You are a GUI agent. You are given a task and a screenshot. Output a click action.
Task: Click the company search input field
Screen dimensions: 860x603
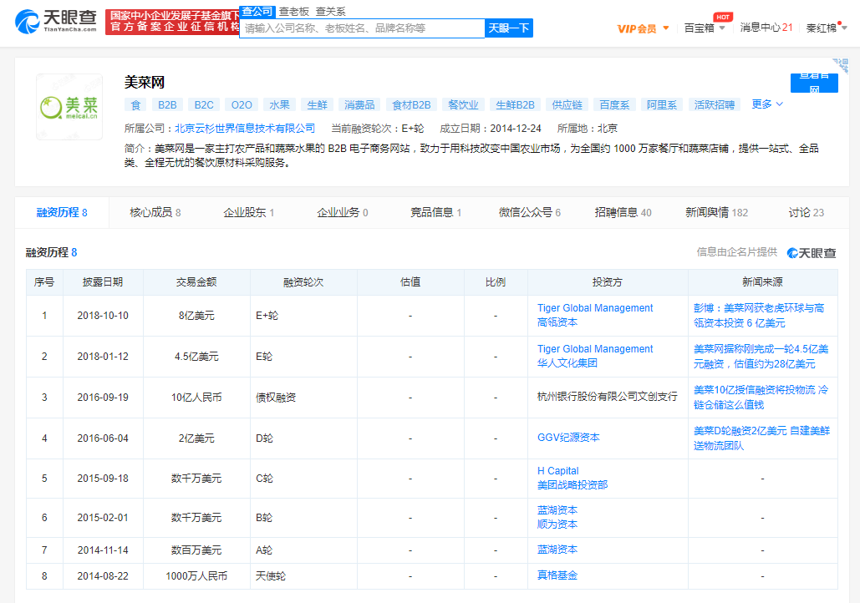point(362,28)
